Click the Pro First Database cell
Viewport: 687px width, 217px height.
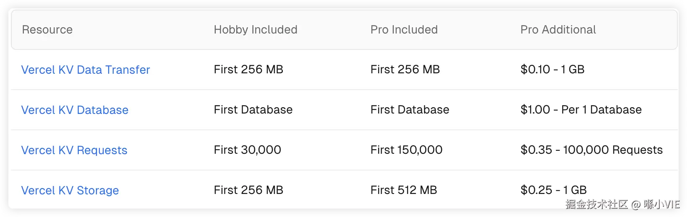click(410, 110)
